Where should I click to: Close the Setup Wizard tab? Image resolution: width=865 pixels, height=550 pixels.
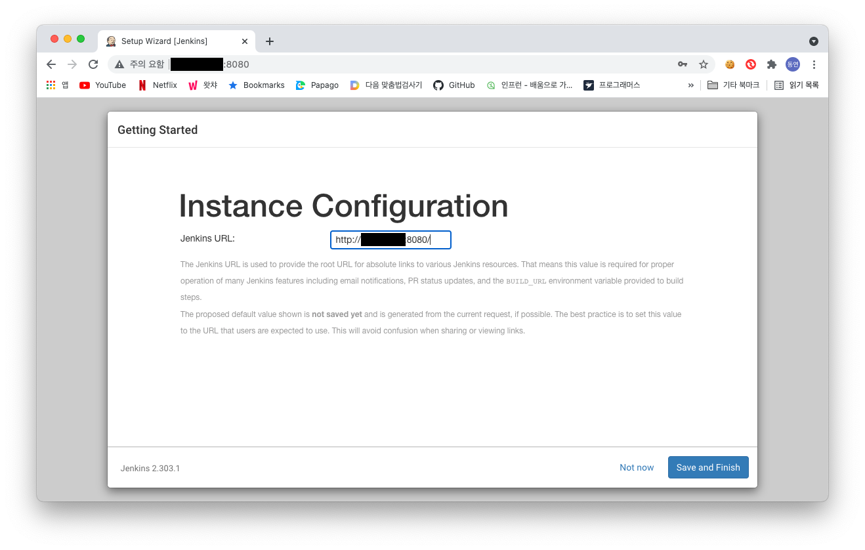(x=245, y=41)
